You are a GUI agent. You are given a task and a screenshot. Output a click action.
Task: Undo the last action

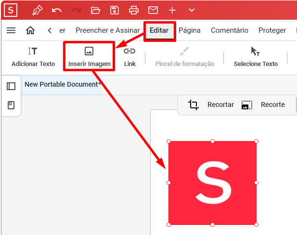pyautogui.click(x=57, y=10)
